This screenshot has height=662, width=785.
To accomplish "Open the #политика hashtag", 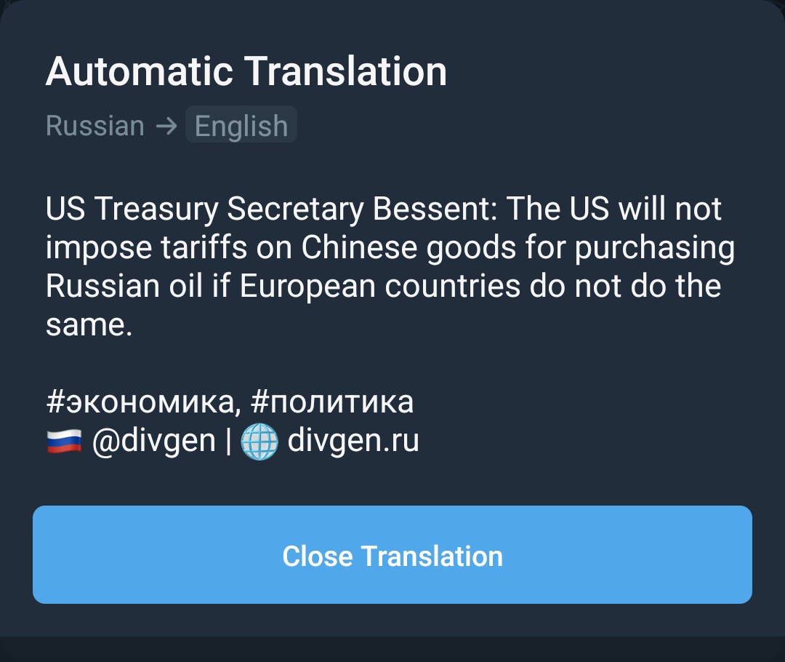I will [332, 402].
